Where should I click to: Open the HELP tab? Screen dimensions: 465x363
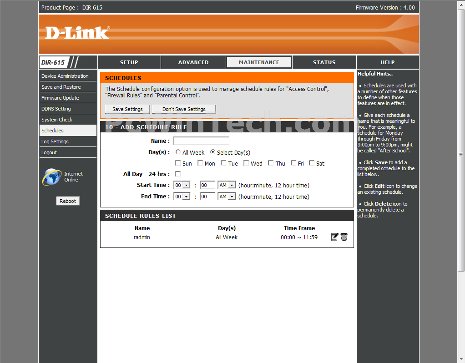(x=388, y=62)
